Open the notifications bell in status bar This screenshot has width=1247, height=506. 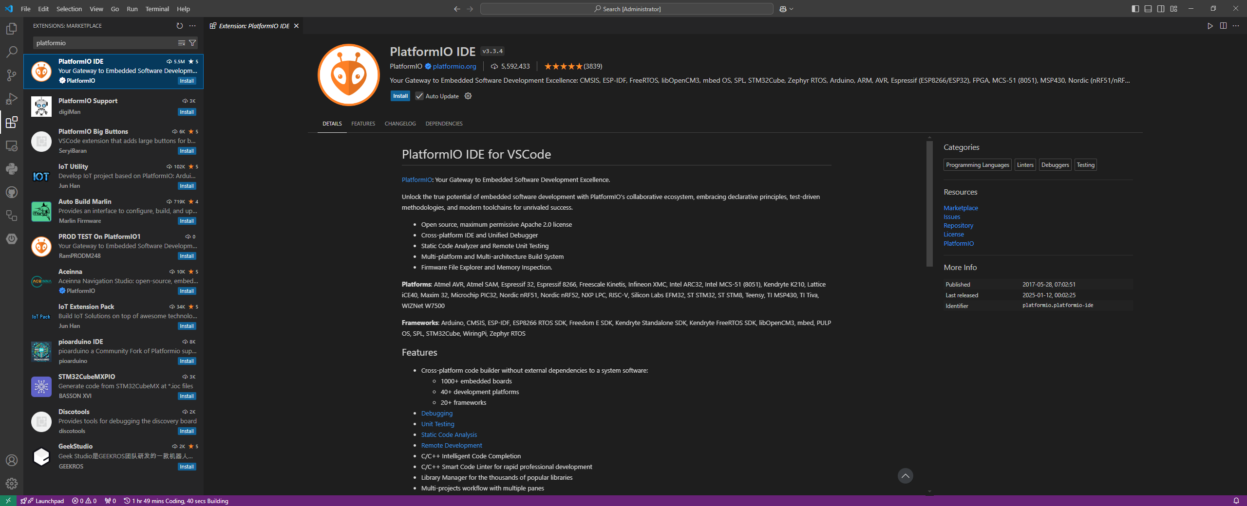click(1236, 501)
